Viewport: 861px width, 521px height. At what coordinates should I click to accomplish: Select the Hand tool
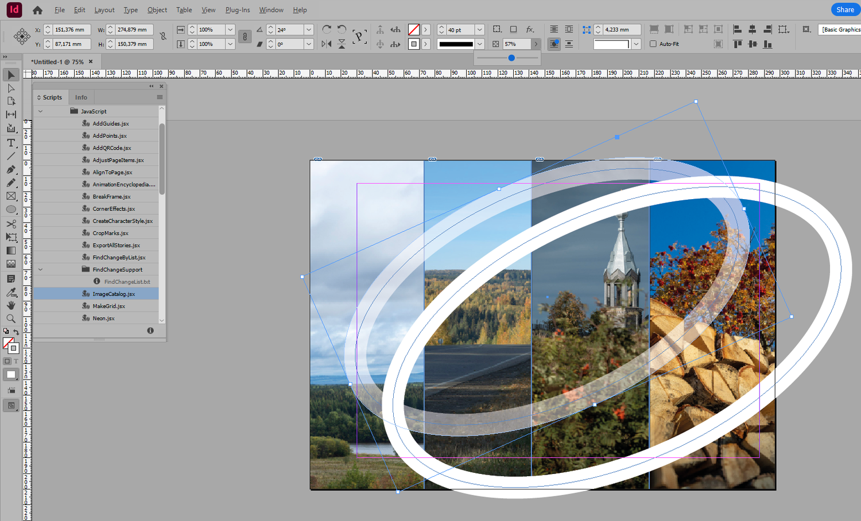pos(11,306)
